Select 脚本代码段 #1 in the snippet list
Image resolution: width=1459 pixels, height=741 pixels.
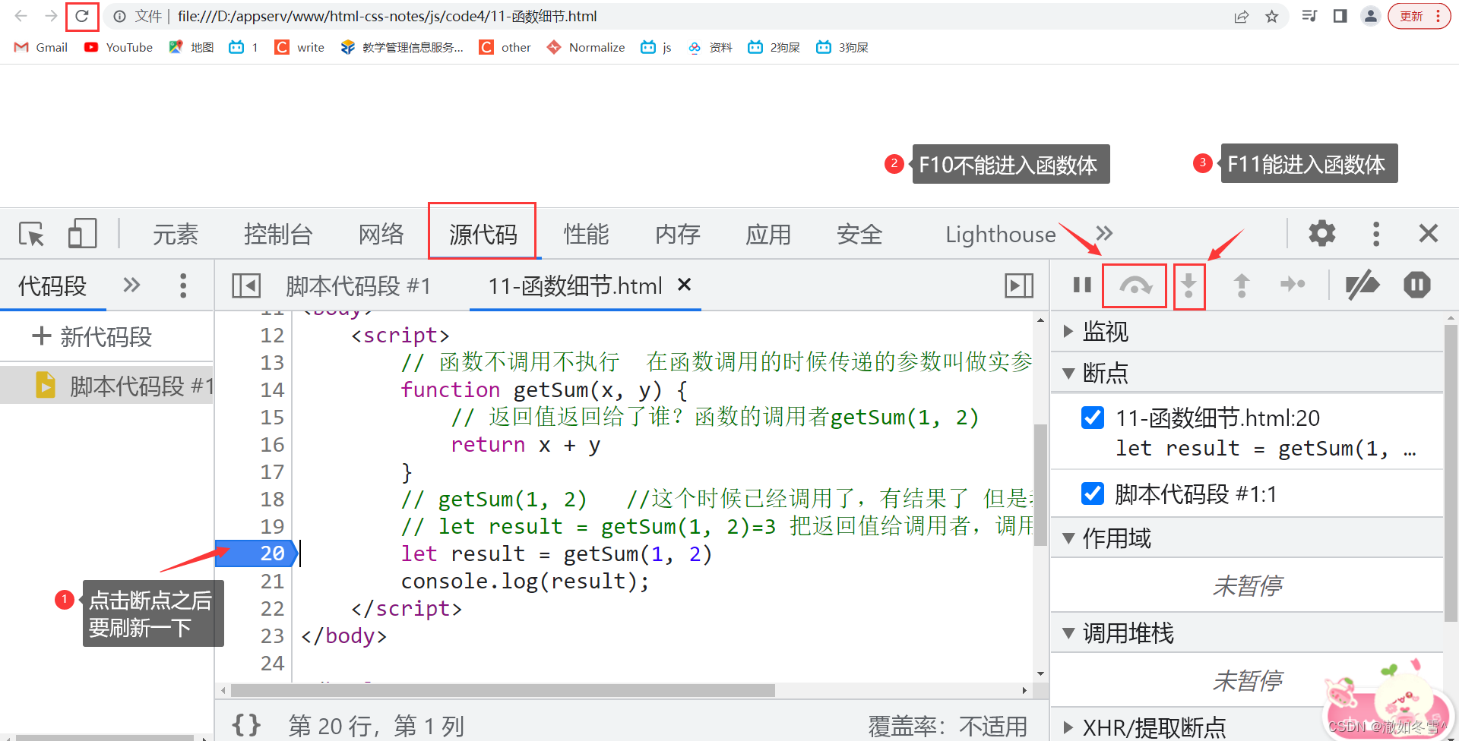coord(106,386)
